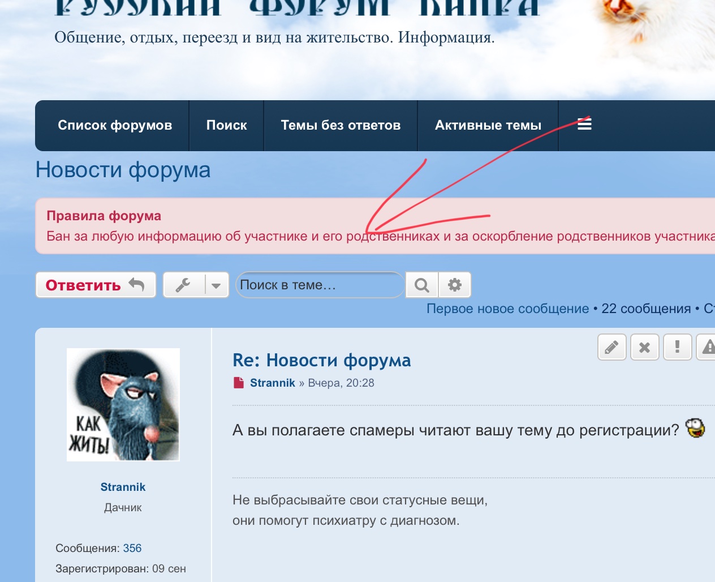Expand the topic tools dropdown arrow
This screenshot has height=582, width=715.
216,285
